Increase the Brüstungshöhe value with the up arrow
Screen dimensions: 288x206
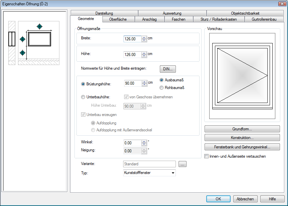[x=145, y=82]
